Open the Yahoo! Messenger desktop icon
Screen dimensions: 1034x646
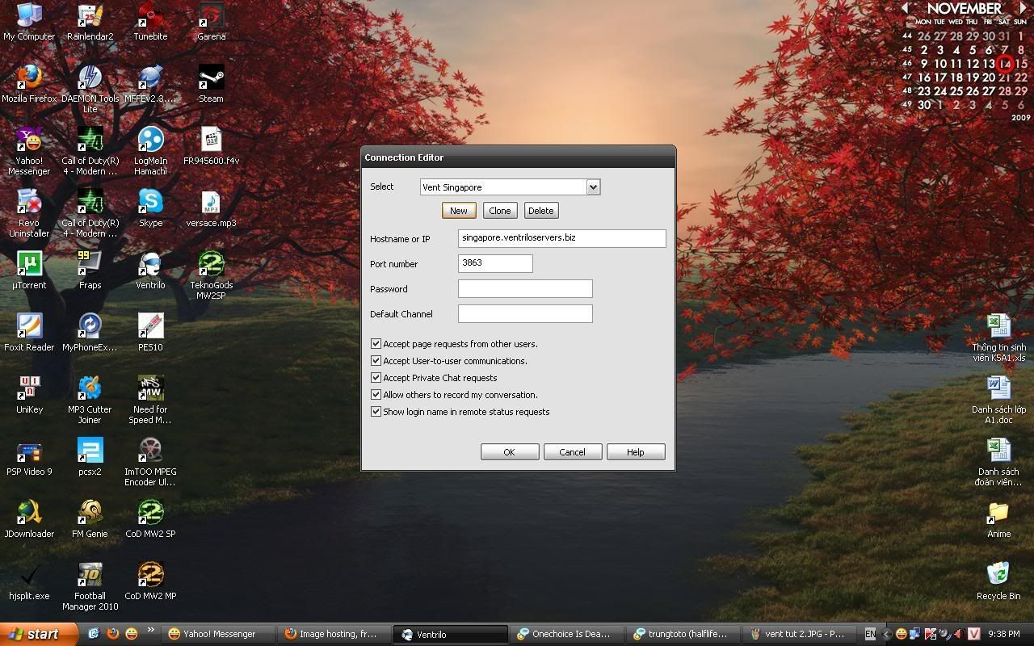coord(29,151)
